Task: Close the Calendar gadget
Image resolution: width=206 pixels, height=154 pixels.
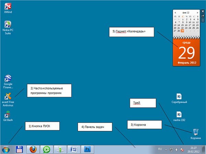Action: (x=203, y=11)
